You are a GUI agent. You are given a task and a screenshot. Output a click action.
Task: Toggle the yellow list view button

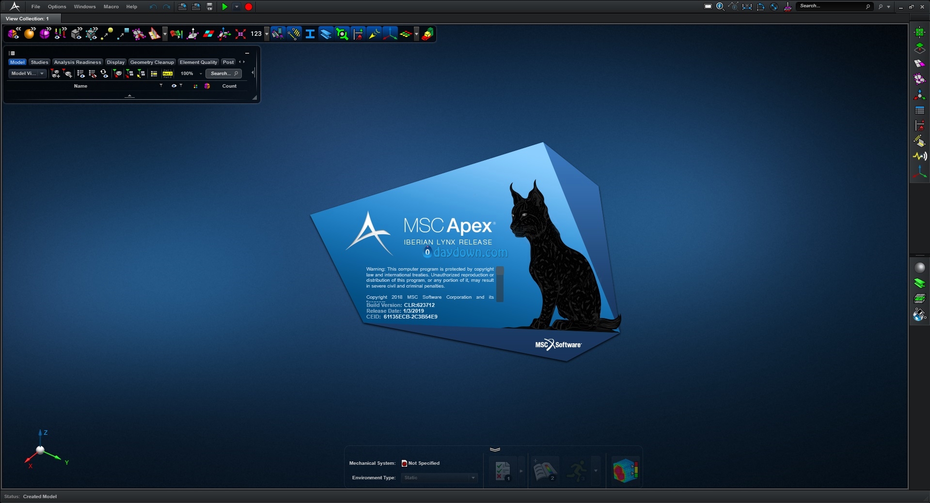[154, 74]
